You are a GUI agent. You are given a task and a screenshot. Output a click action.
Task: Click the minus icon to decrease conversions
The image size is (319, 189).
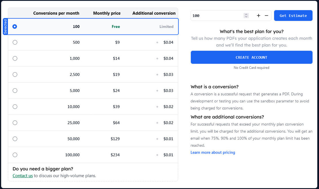pos(266,16)
